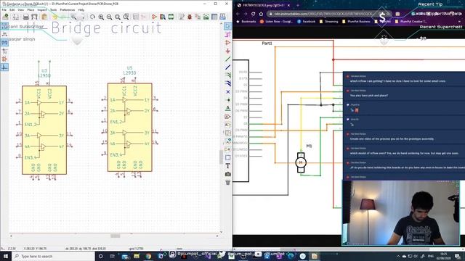Click the browser home button

[x=261, y=14]
